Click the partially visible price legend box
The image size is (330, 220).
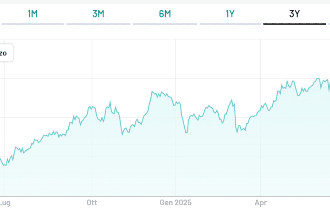point(5,53)
